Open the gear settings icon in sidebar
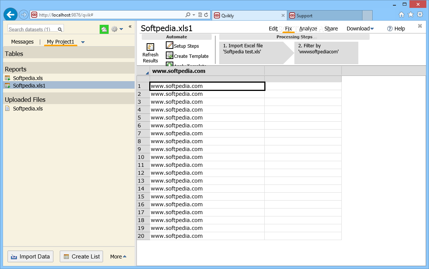This screenshot has width=429, height=269. tap(114, 29)
